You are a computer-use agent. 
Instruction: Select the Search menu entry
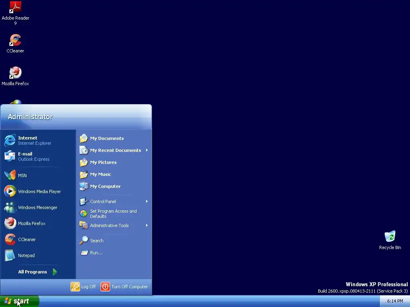(x=114, y=240)
